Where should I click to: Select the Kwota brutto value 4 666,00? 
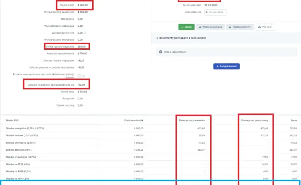tap(82, 5)
